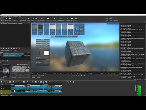
Task: Open the Visualizza menu
Action: click(10, 16)
